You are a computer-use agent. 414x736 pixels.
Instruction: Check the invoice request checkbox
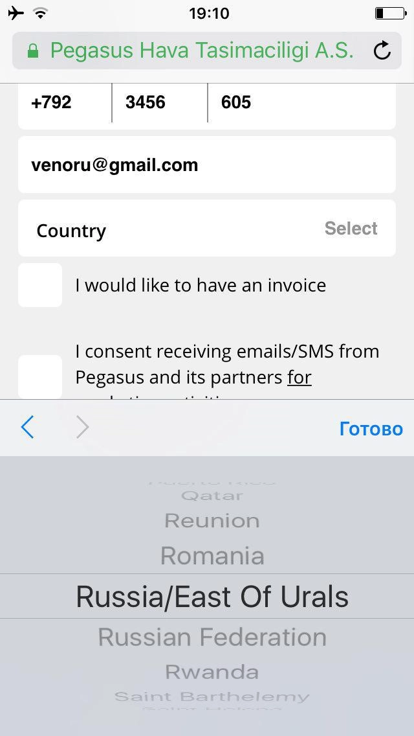(40, 285)
